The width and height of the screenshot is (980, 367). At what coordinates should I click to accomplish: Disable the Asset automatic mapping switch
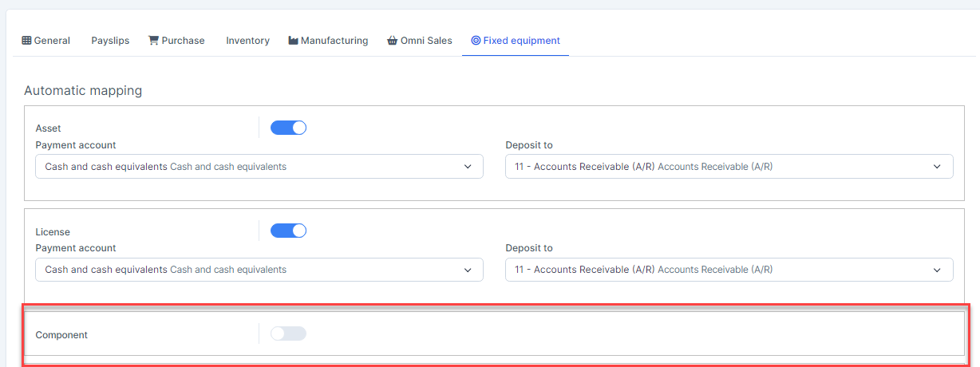(288, 128)
